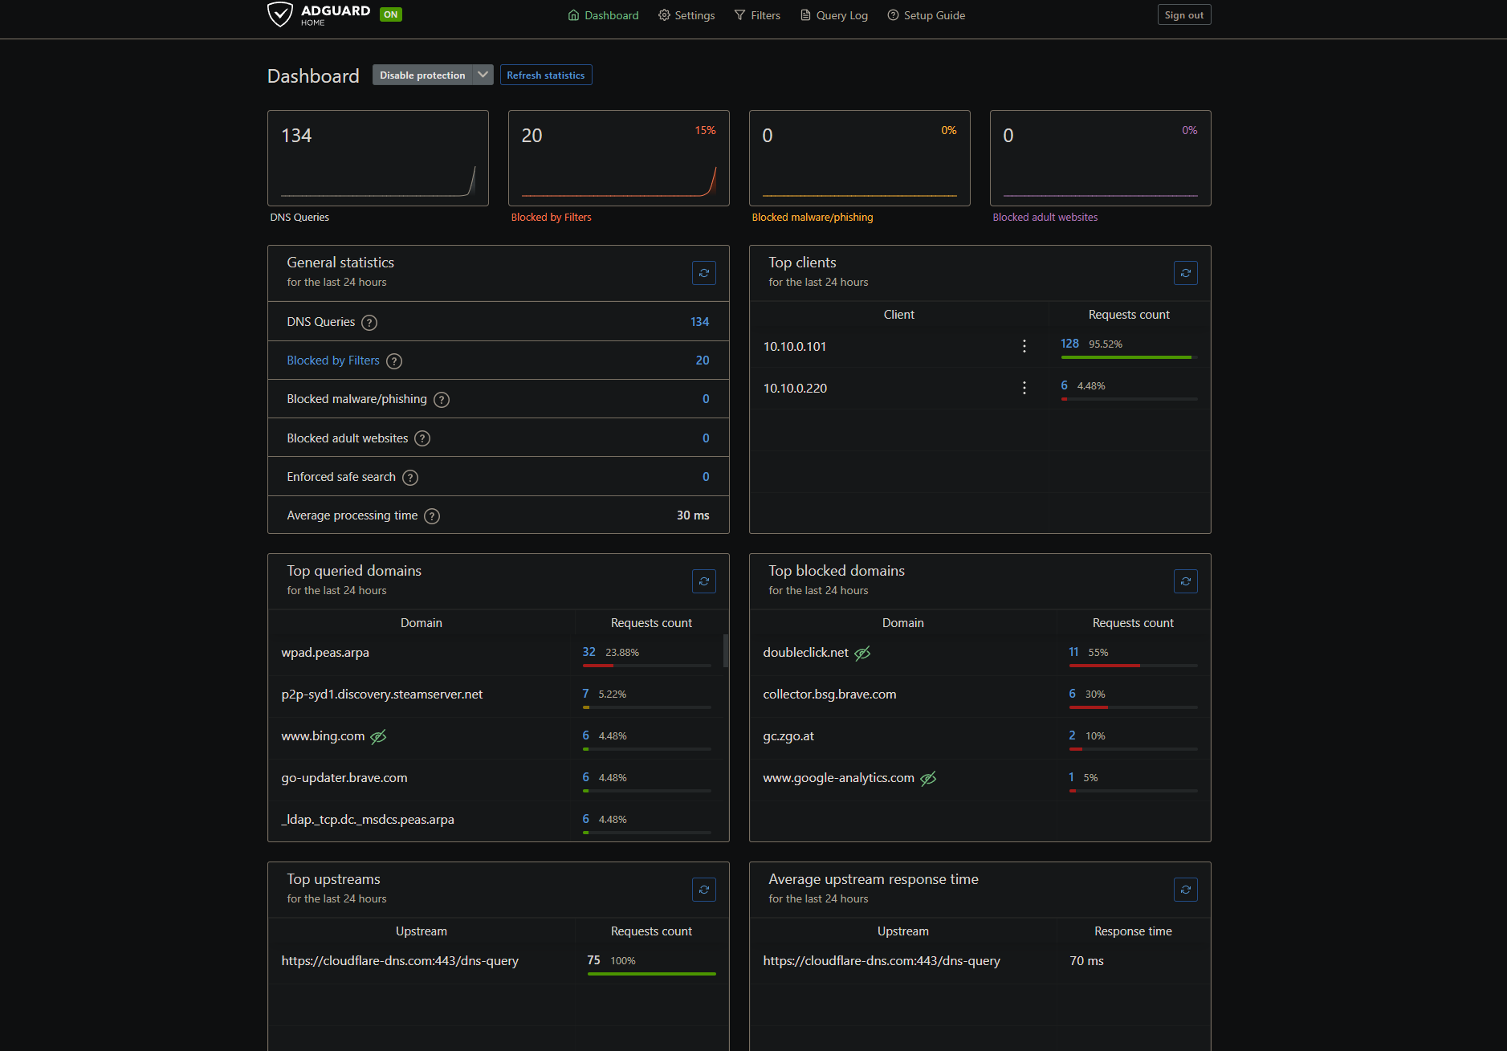Click request count 11 for doubleclick.net
1507x1051 pixels.
pos(1073,652)
